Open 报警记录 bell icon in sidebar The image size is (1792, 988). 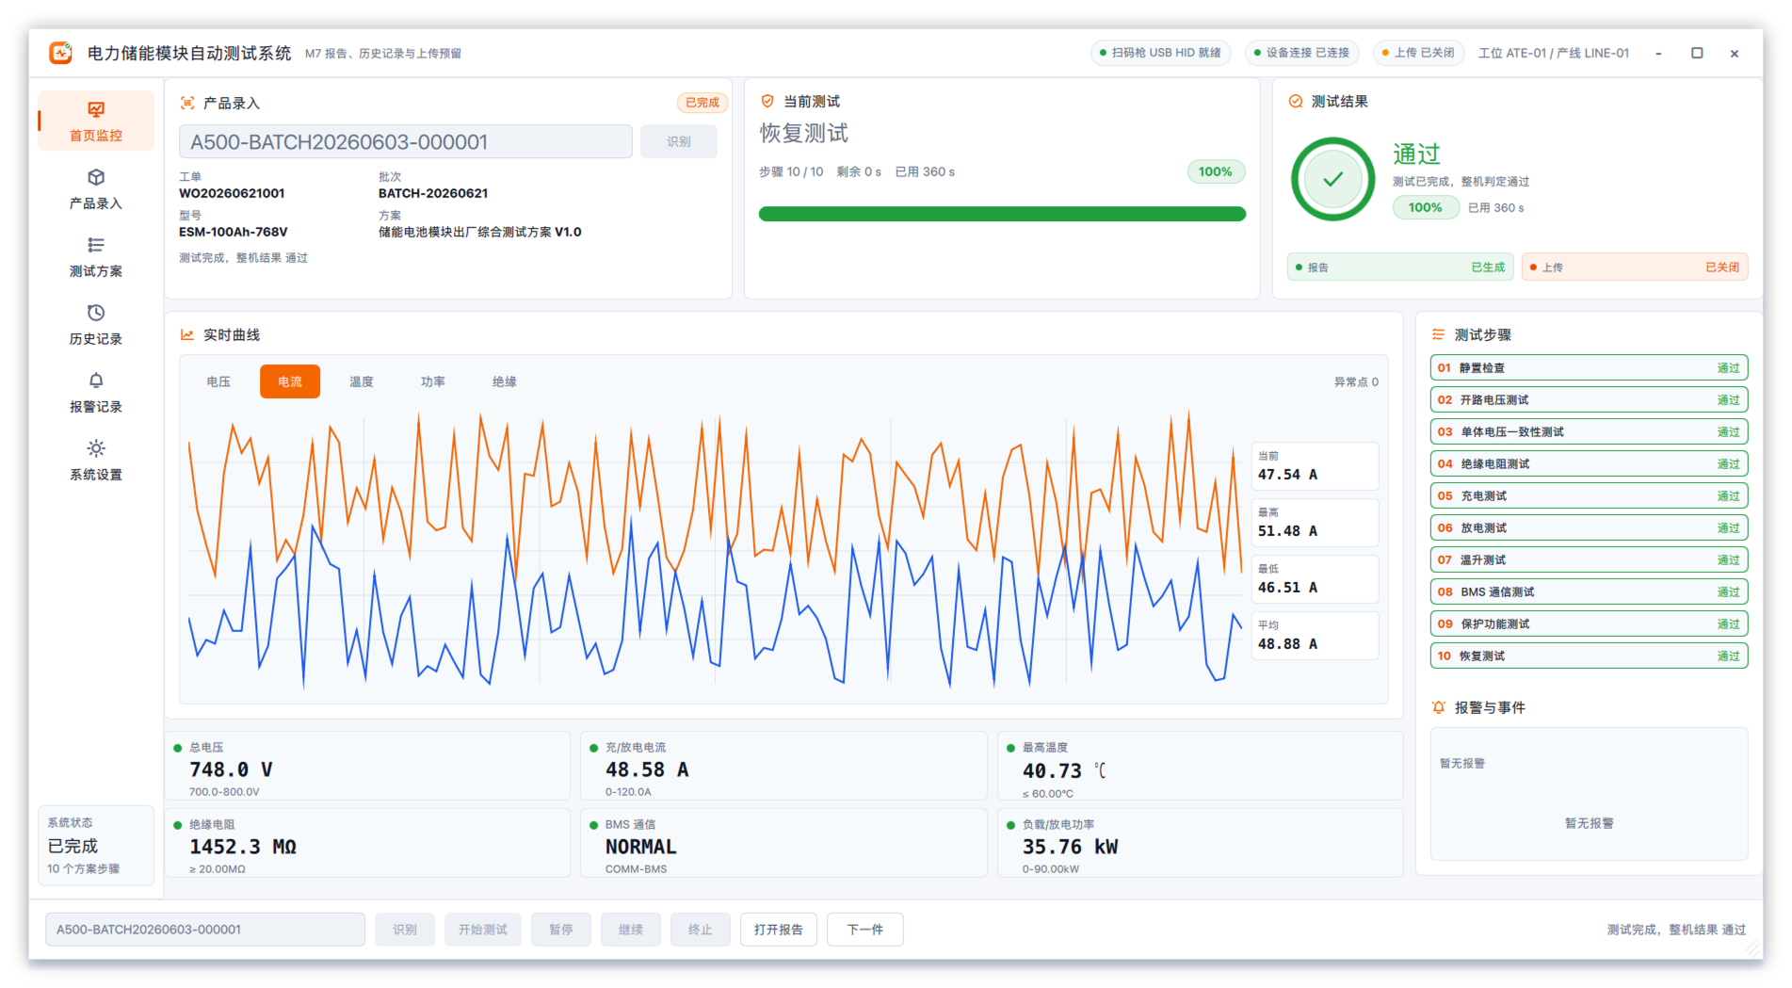[96, 381]
